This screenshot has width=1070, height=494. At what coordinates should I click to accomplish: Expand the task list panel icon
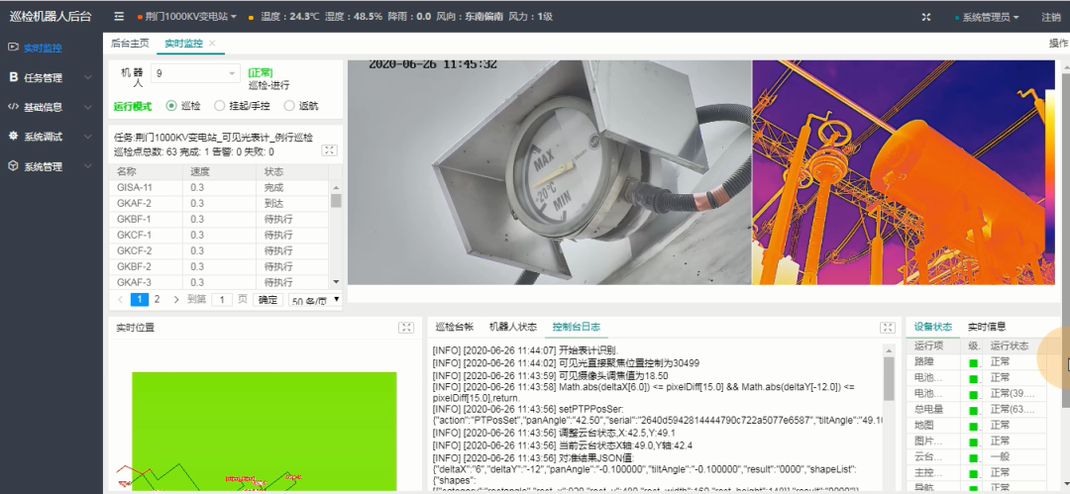(x=330, y=150)
